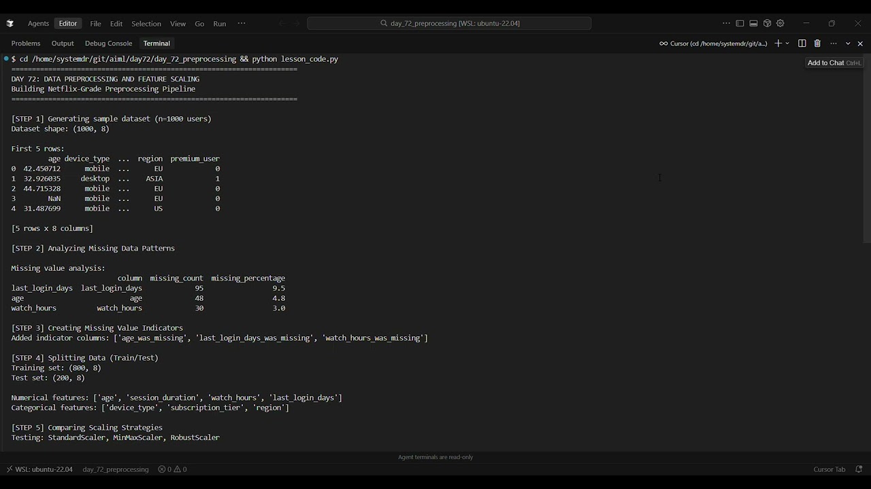This screenshot has width=871, height=489.
Task: Click day_72_preprocessing in the status bar
Action: tap(116, 469)
